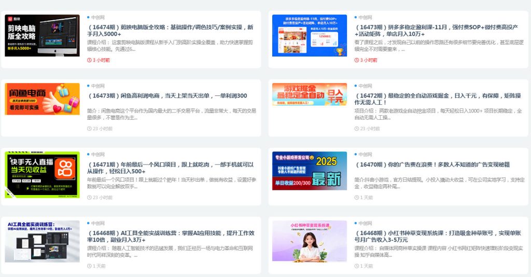Open the AI工具全能实战训练营 thumbnail
This screenshot has width=531, height=277.
click(x=43, y=241)
